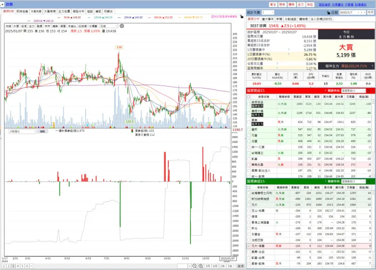Open the 分點進出 dropdown below the chart
Viewport: 376px width, 270px height.
22,131
